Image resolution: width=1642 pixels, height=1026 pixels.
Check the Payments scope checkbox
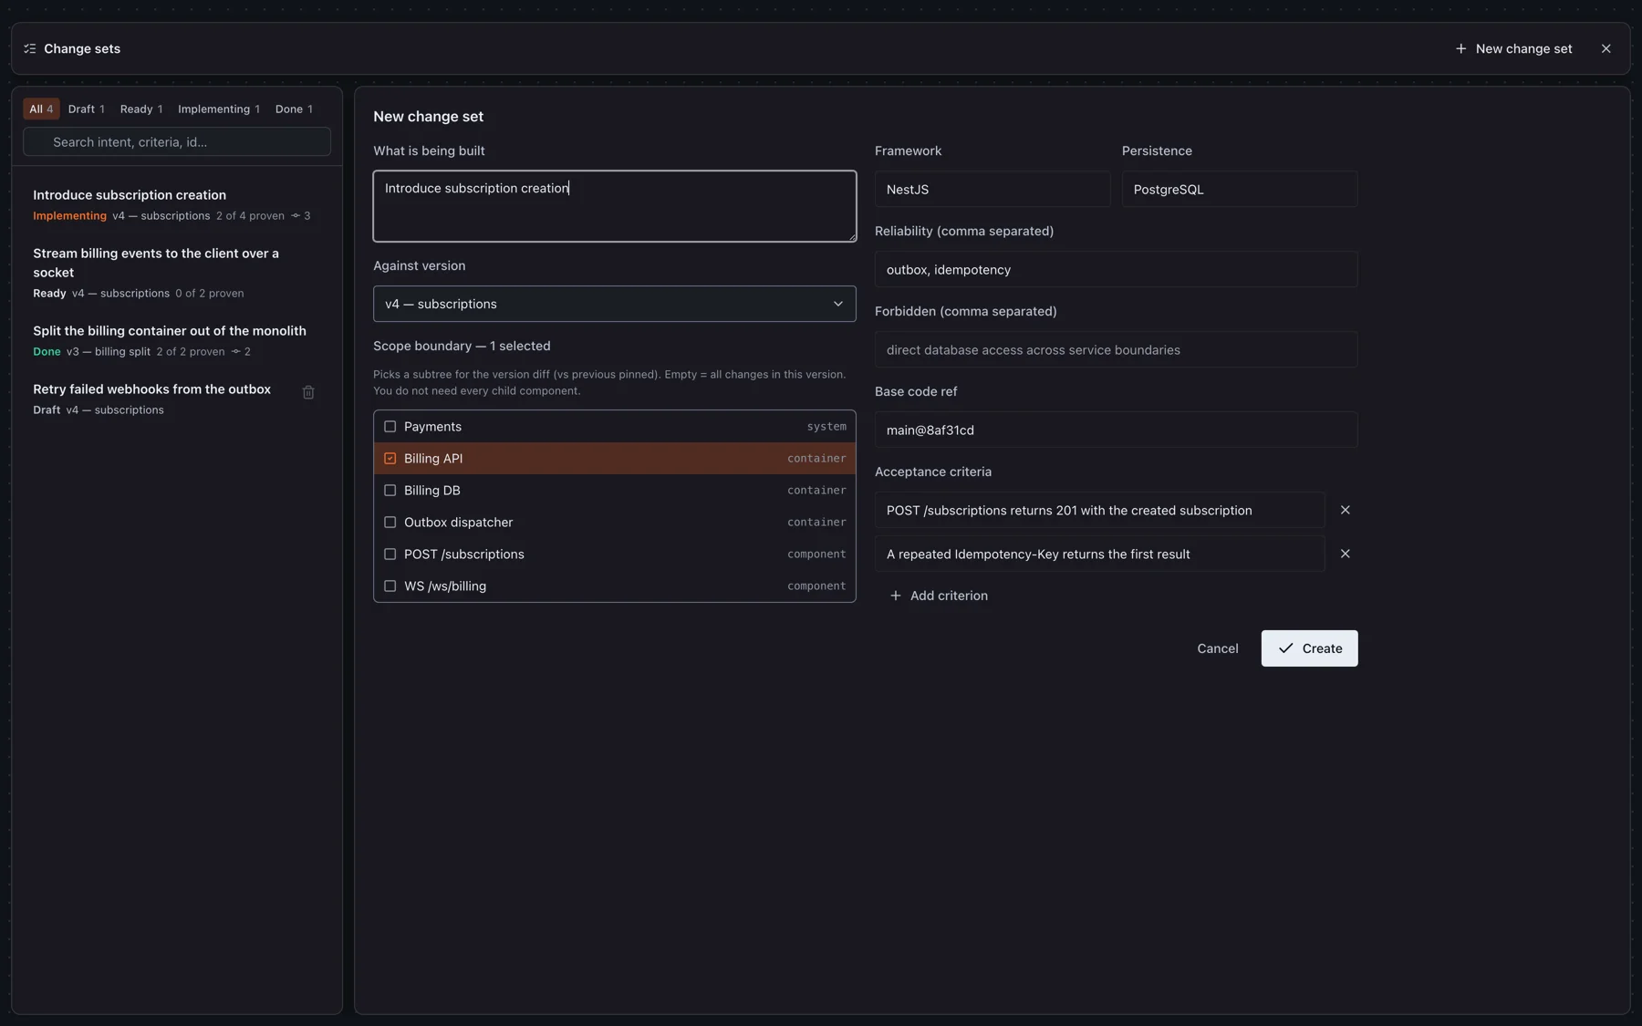390,427
